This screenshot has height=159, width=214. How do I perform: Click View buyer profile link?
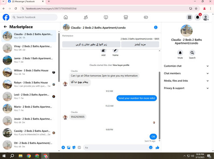pyautogui.click(x=121, y=65)
